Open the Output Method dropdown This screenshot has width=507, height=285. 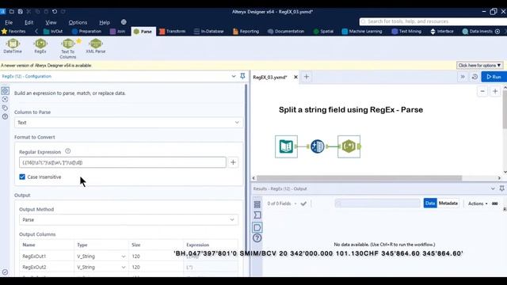[x=128, y=220]
